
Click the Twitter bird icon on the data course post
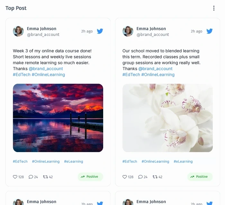point(100,31)
